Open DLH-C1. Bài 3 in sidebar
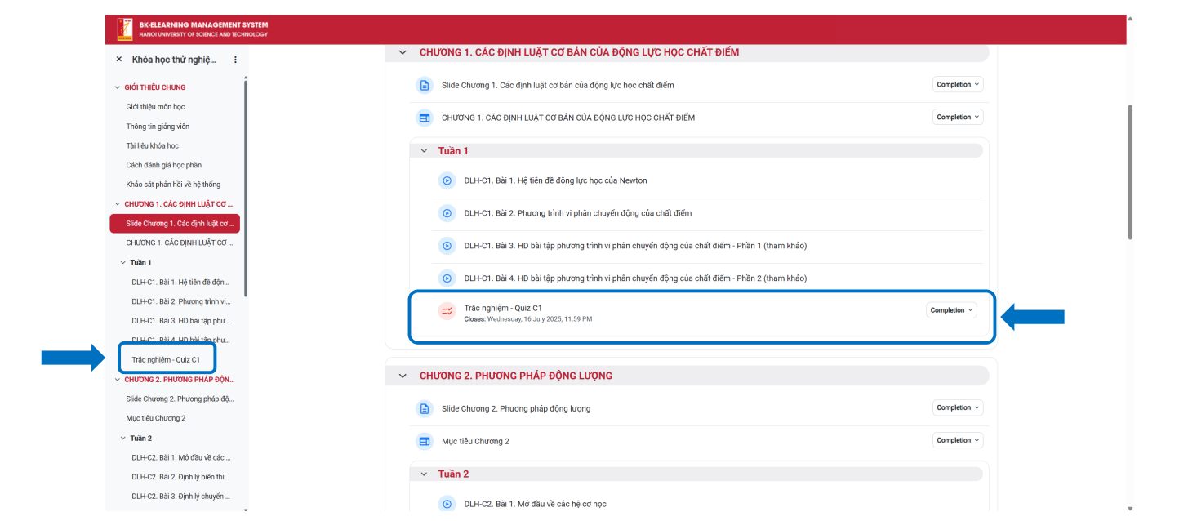Viewport: 1188px width, 521px height. pos(180,322)
